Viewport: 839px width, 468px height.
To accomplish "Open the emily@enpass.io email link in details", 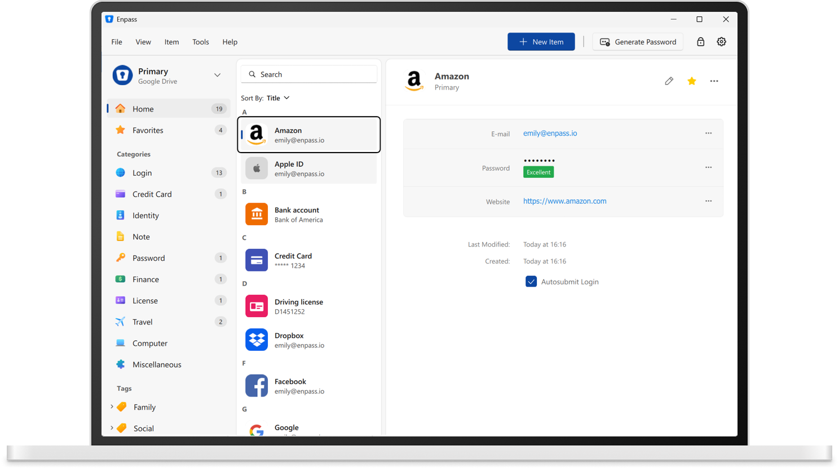I will [x=550, y=133].
